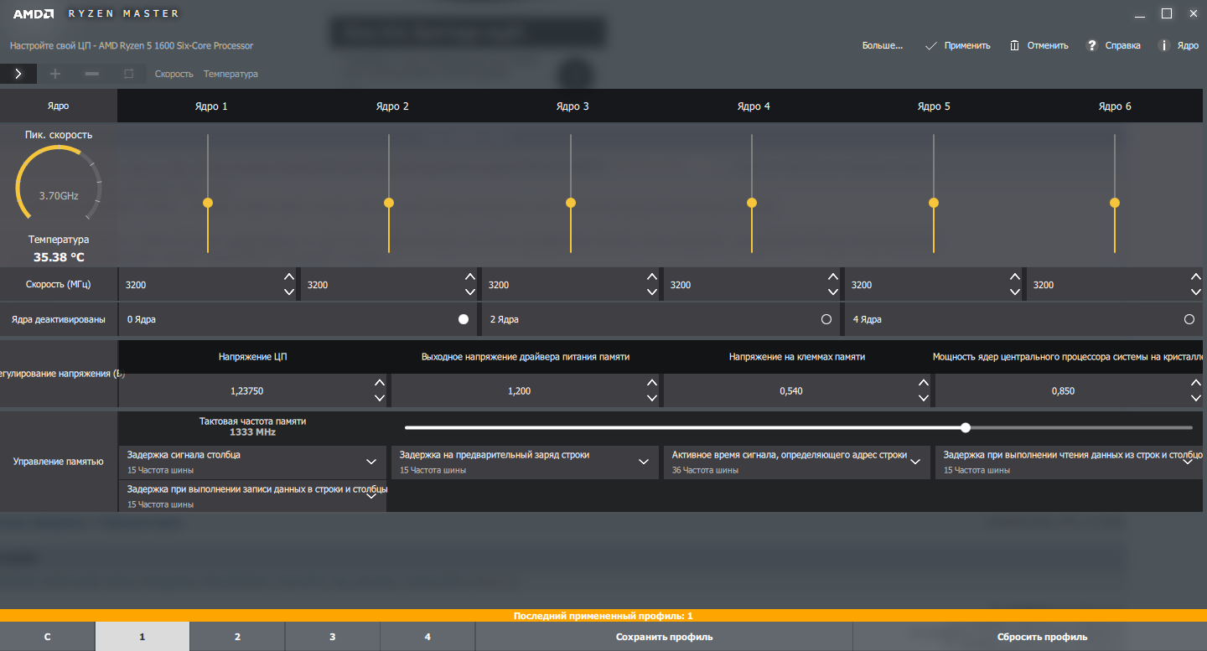This screenshot has height=651, width=1207.
Task: Click the Ядро 3 speed slider handle
Action: click(x=571, y=203)
